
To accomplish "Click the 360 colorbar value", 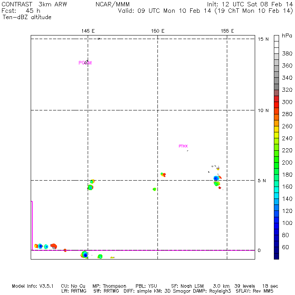I will [287, 66].
